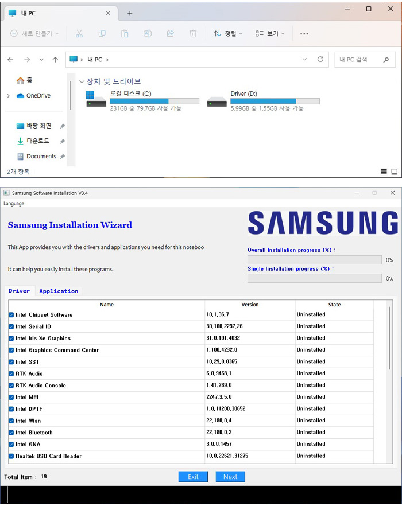
Task: Open the 정렬 sort dropdown
Action: coord(228,34)
